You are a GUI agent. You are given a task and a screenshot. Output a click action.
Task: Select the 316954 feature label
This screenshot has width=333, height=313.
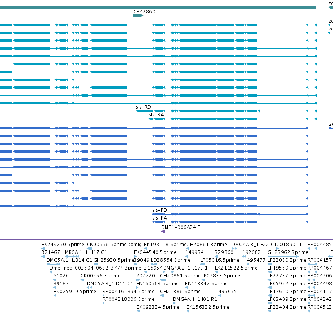click(x=153, y=268)
